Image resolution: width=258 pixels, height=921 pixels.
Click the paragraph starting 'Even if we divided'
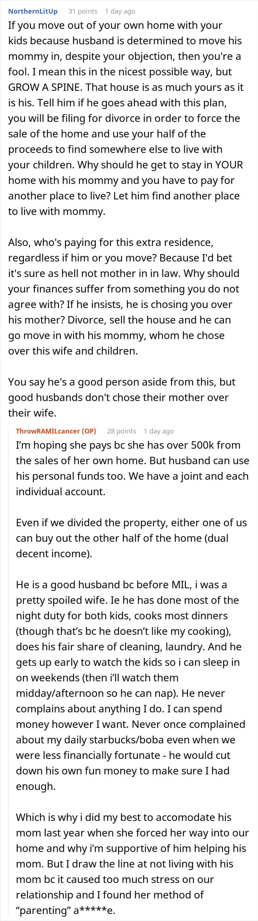click(131, 538)
